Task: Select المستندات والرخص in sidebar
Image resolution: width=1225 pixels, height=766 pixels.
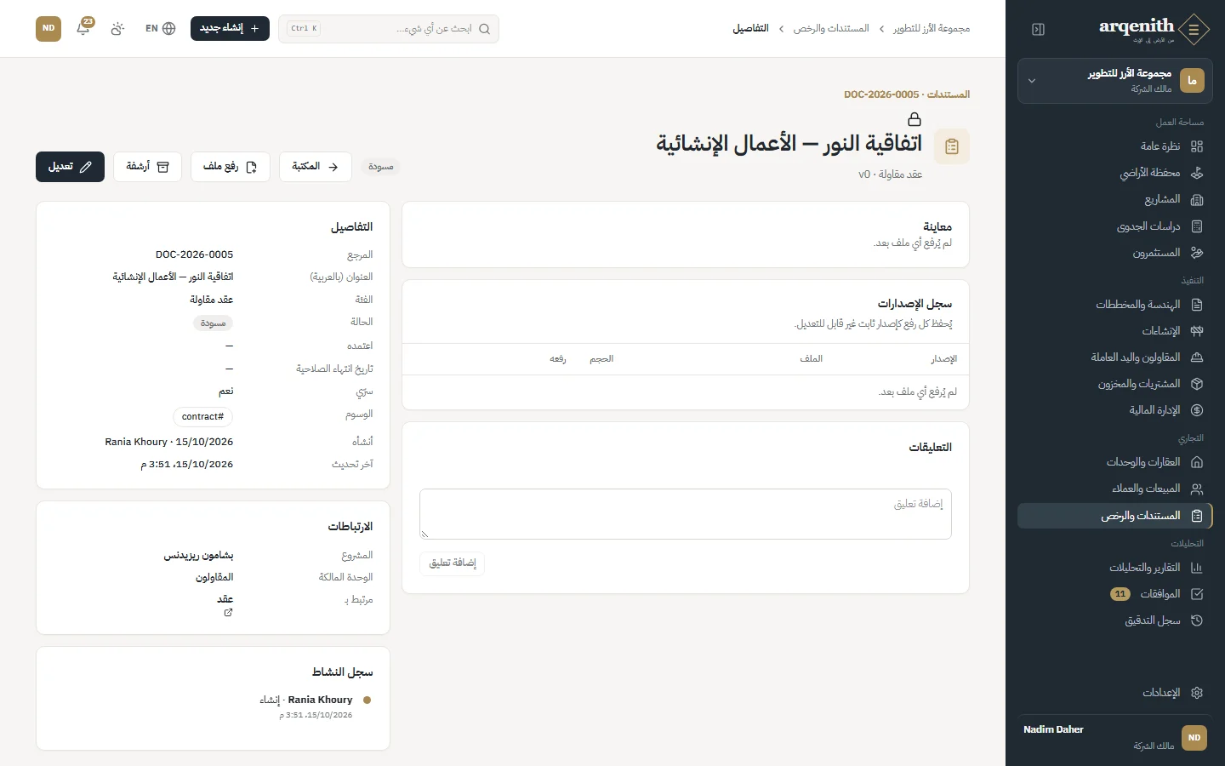Action: click(x=1115, y=516)
